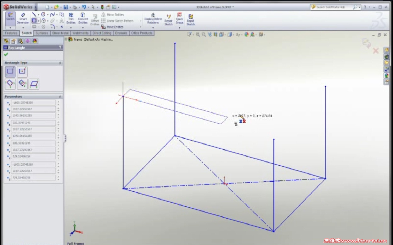Cancel sketch with red X in corner

point(375,51)
